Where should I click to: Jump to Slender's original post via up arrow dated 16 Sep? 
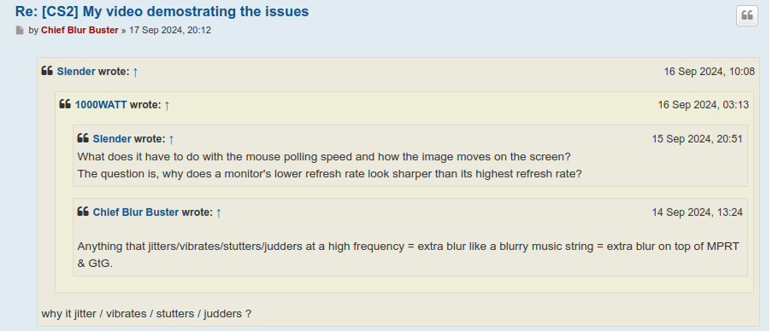click(x=135, y=72)
